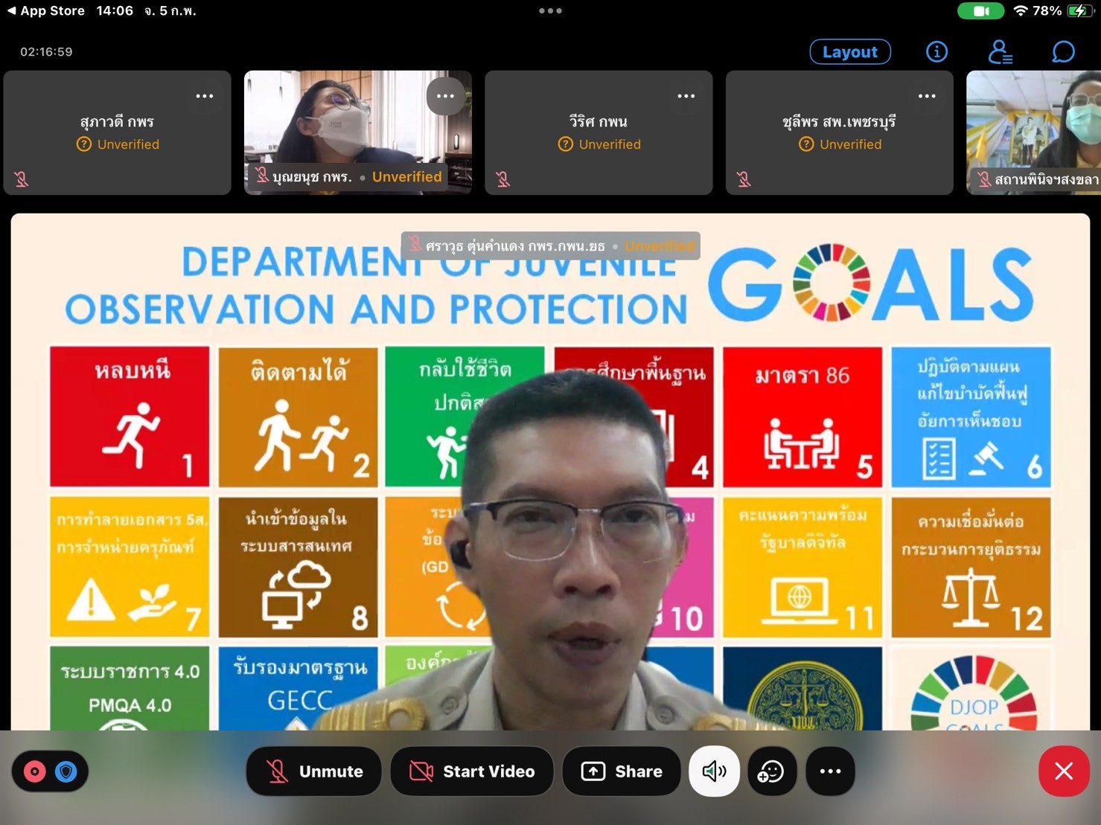Tap the ระบบราชการ 4.0 PMQA tile
The height and width of the screenshot is (825, 1101).
pyautogui.click(x=130, y=688)
